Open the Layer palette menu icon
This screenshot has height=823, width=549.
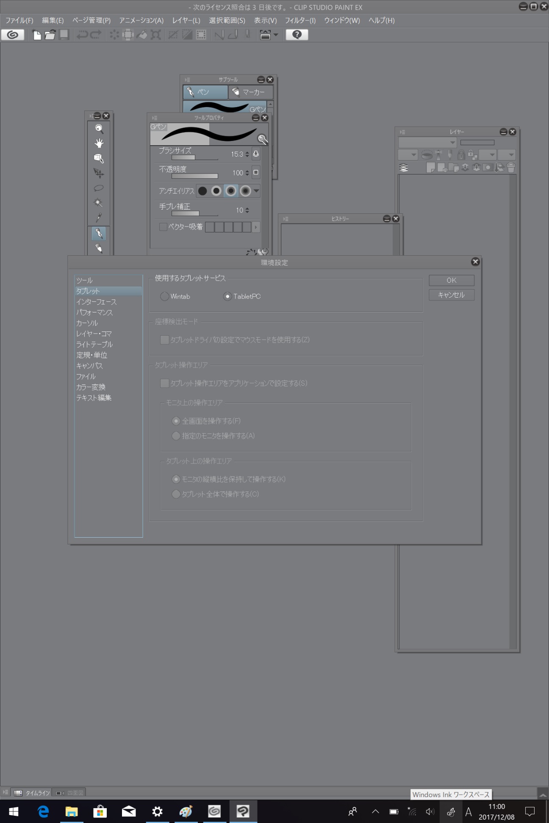402,132
